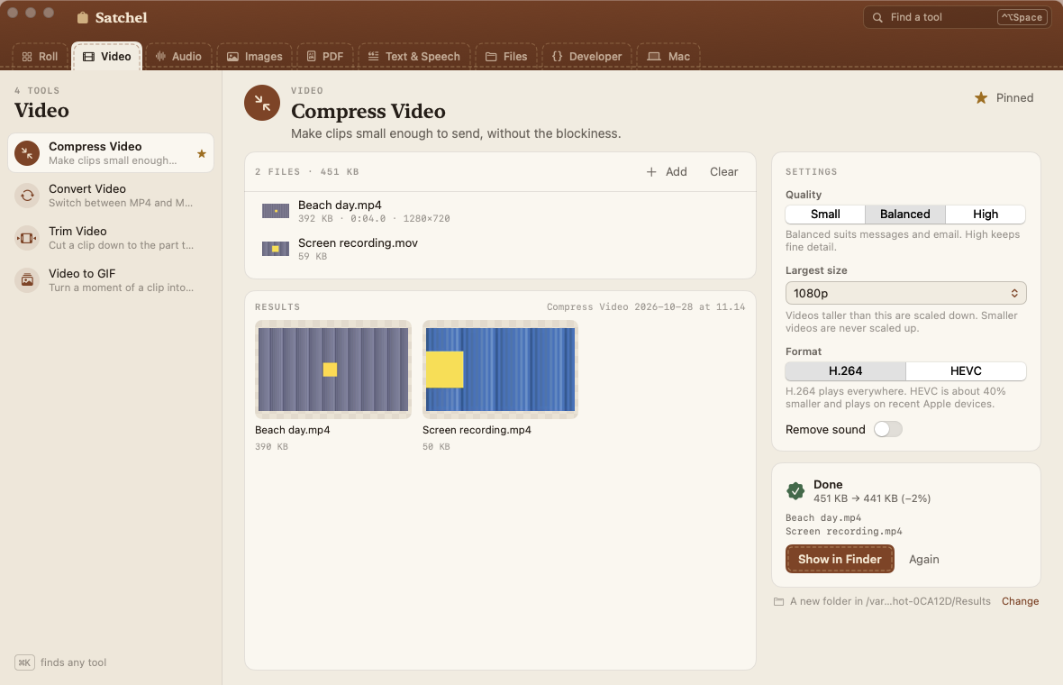Viewport: 1063px width, 685px height.
Task: Click the plus icon next to Add
Action: click(x=650, y=172)
